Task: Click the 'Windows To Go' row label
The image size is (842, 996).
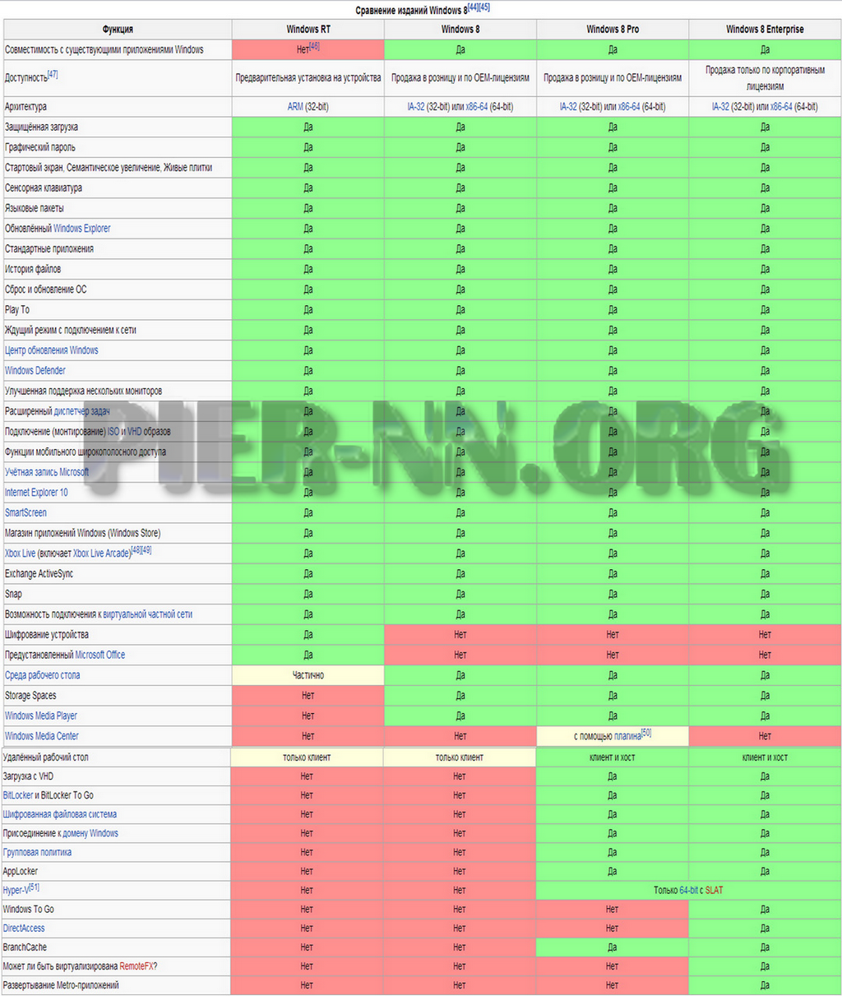Action: [28, 910]
